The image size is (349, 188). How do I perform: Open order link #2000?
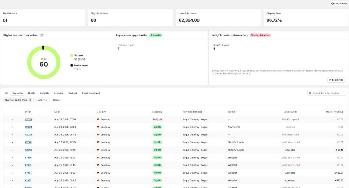tap(29, 150)
